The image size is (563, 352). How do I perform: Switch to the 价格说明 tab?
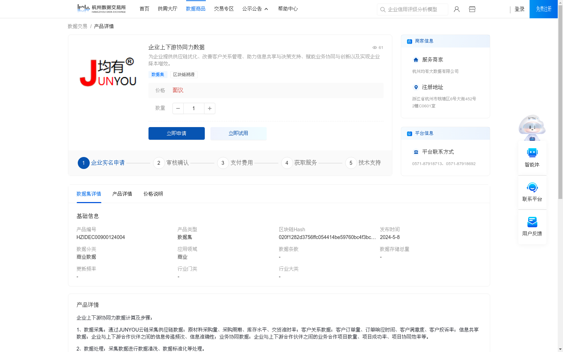pos(153,194)
